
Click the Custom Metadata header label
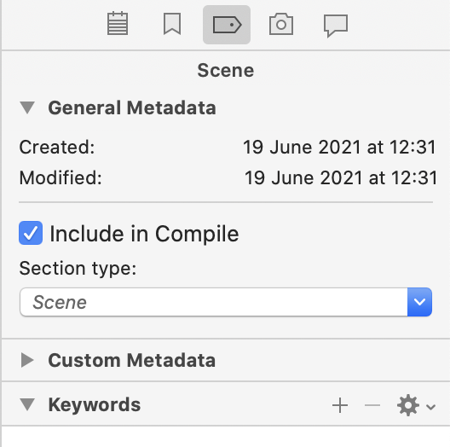click(132, 360)
